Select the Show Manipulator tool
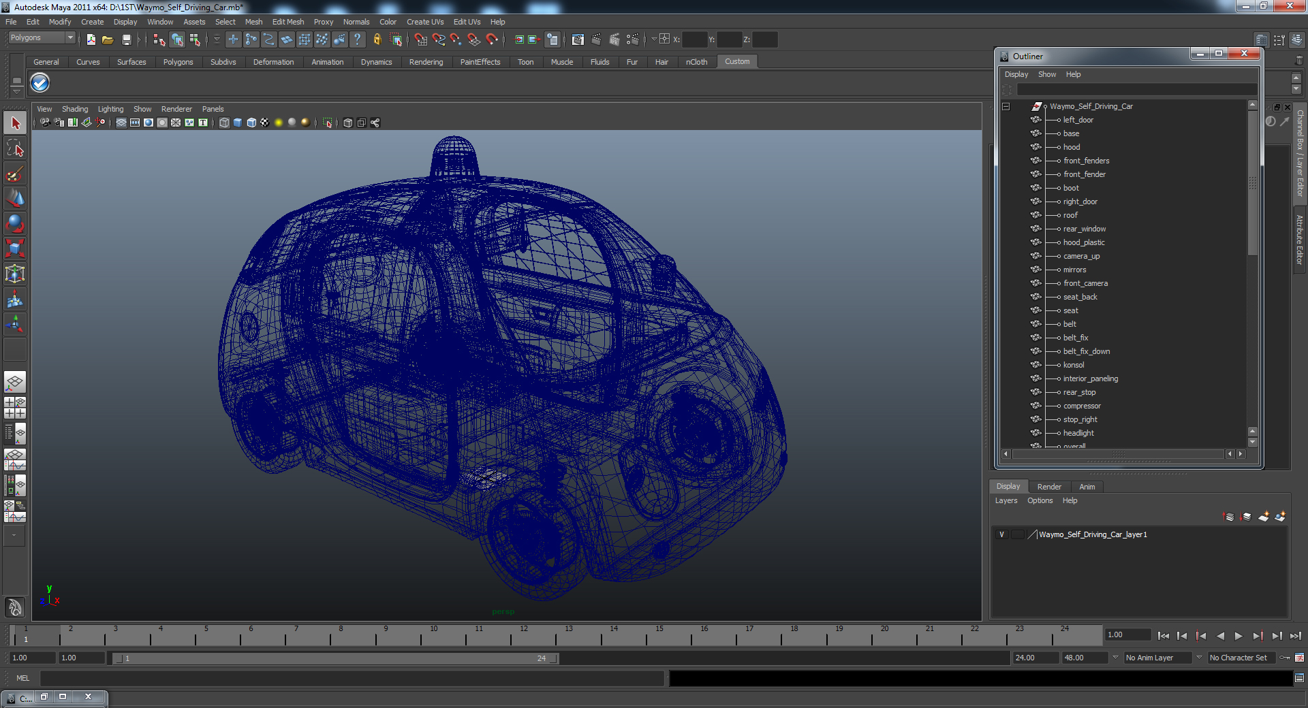The height and width of the screenshot is (708, 1308). tap(15, 324)
